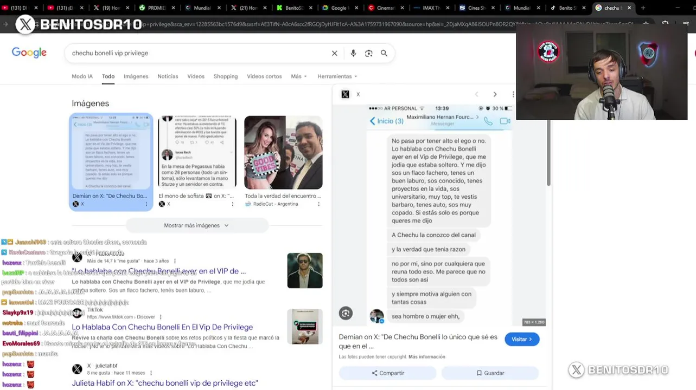696x390 pixels.
Task: Open the Imágenes results tab
Action: (x=136, y=76)
